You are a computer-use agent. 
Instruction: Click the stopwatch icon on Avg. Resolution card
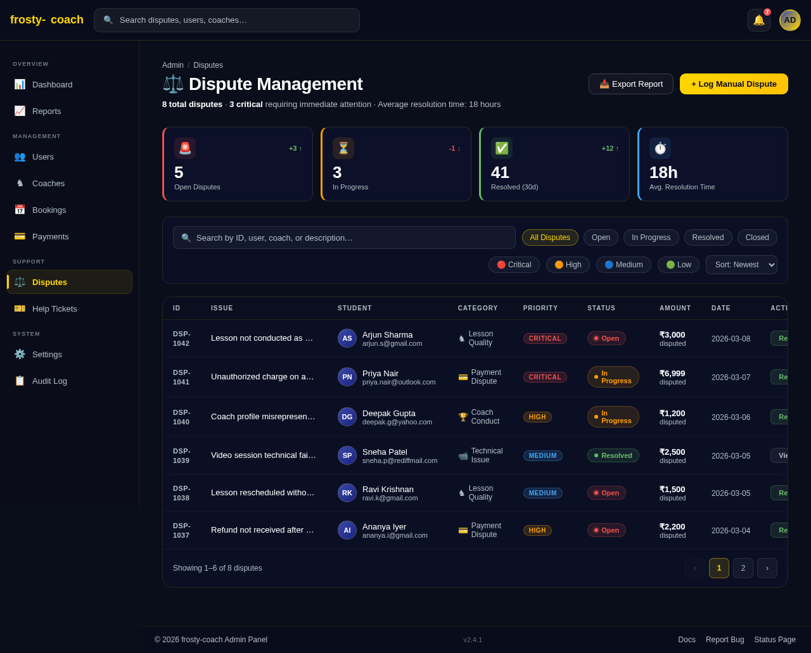(660, 148)
